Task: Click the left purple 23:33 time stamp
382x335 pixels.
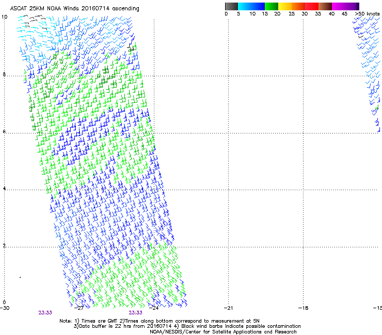Action: tap(45, 313)
